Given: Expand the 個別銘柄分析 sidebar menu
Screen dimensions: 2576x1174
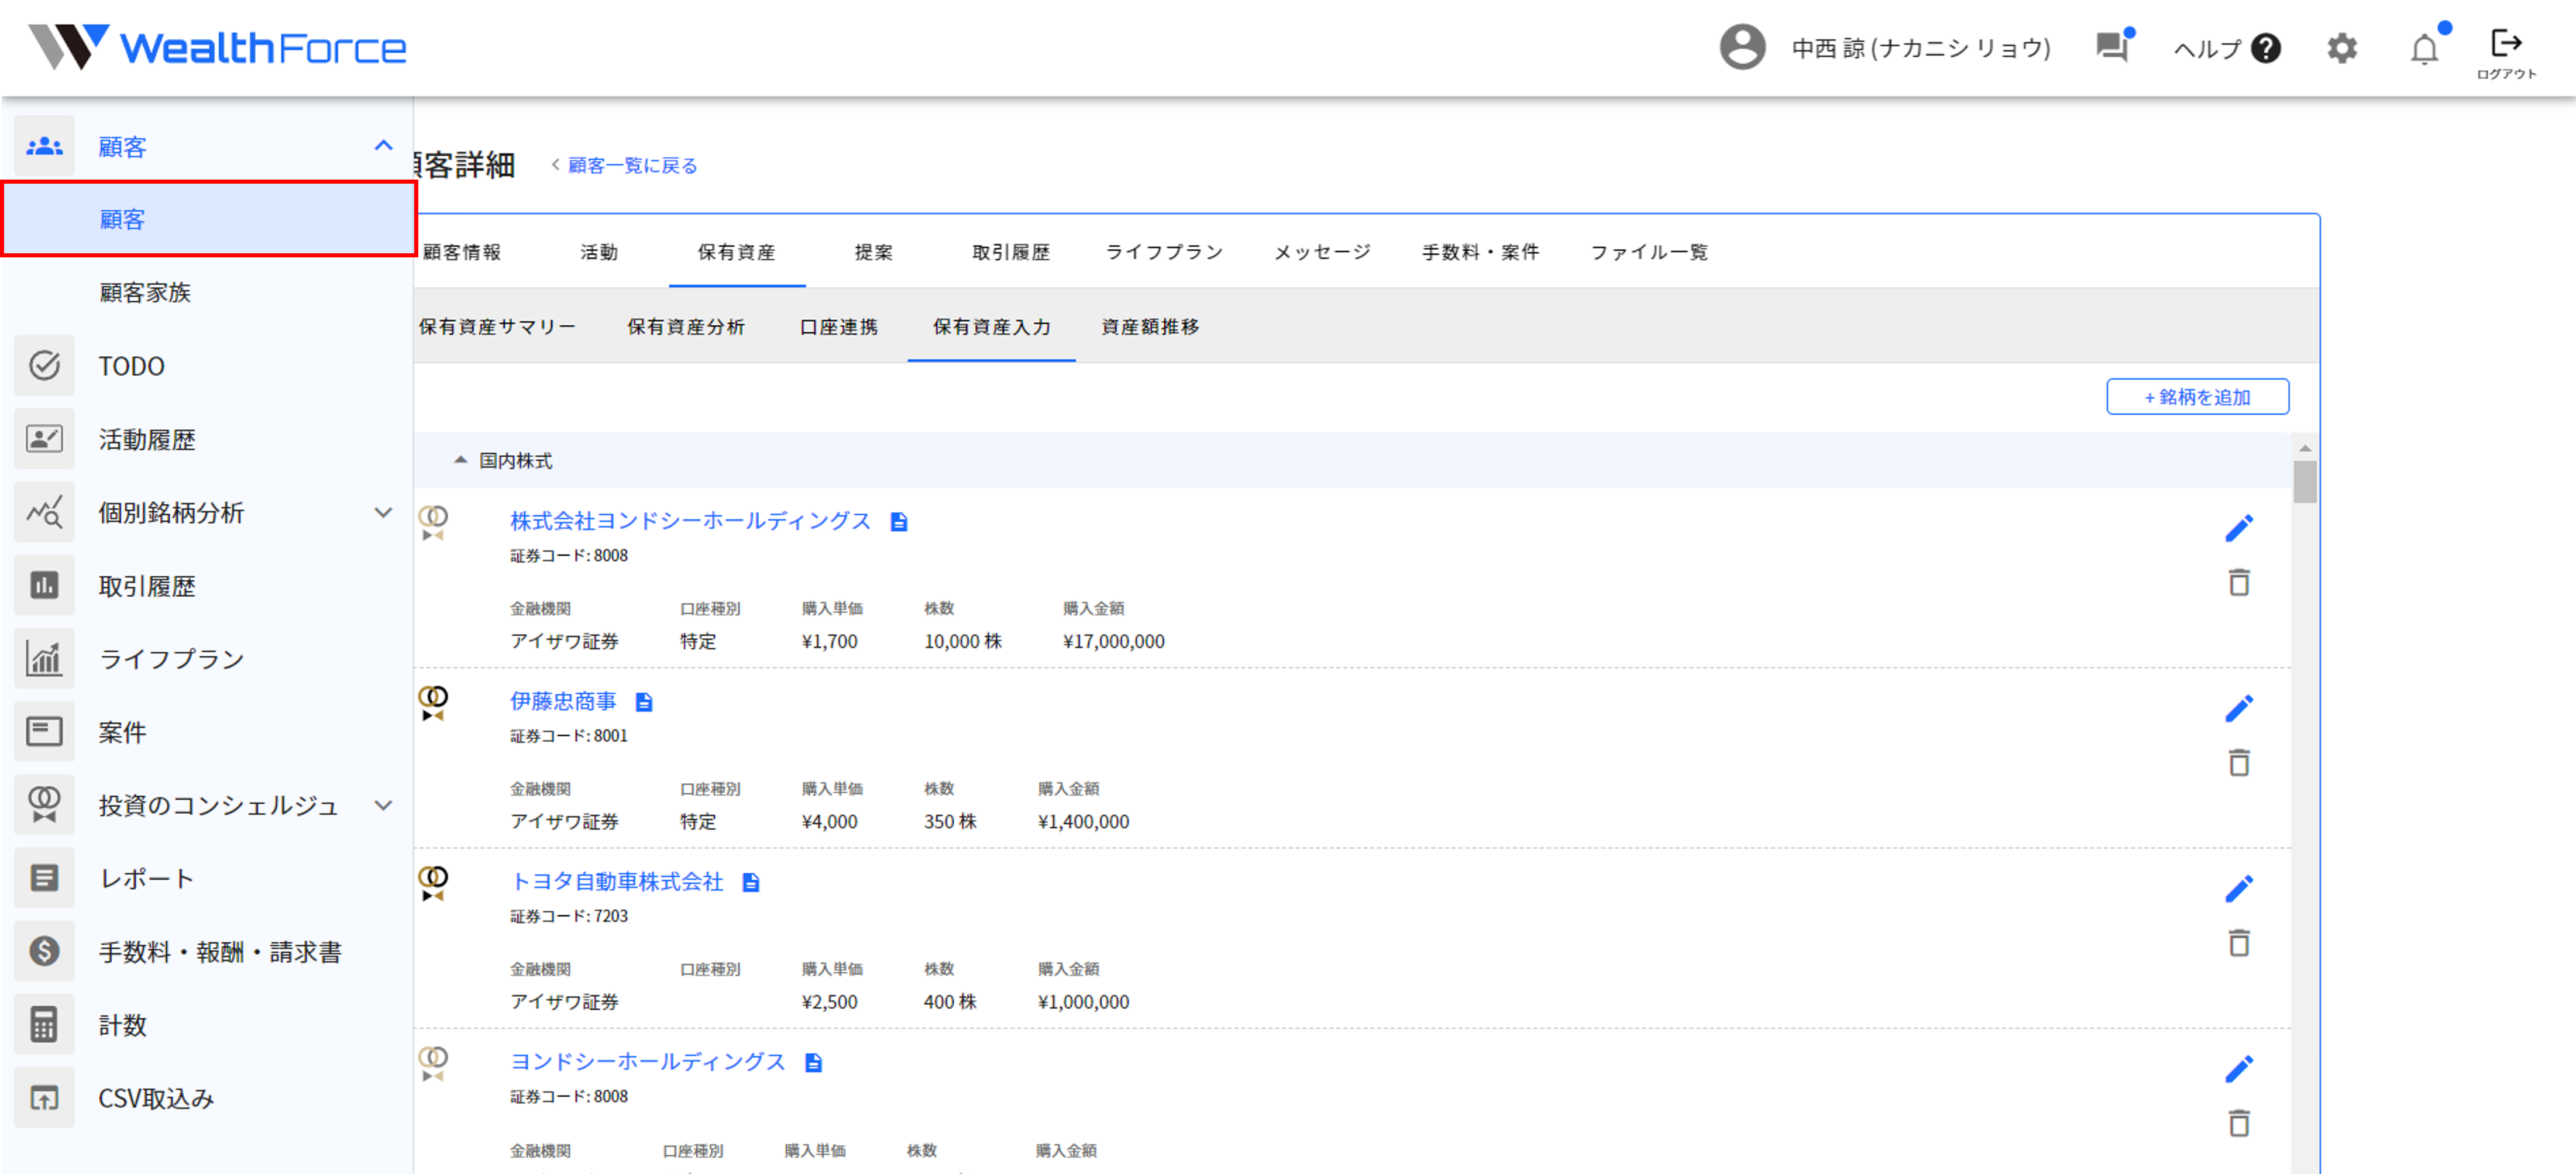Looking at the screenshot, I should tap(383, 513).
